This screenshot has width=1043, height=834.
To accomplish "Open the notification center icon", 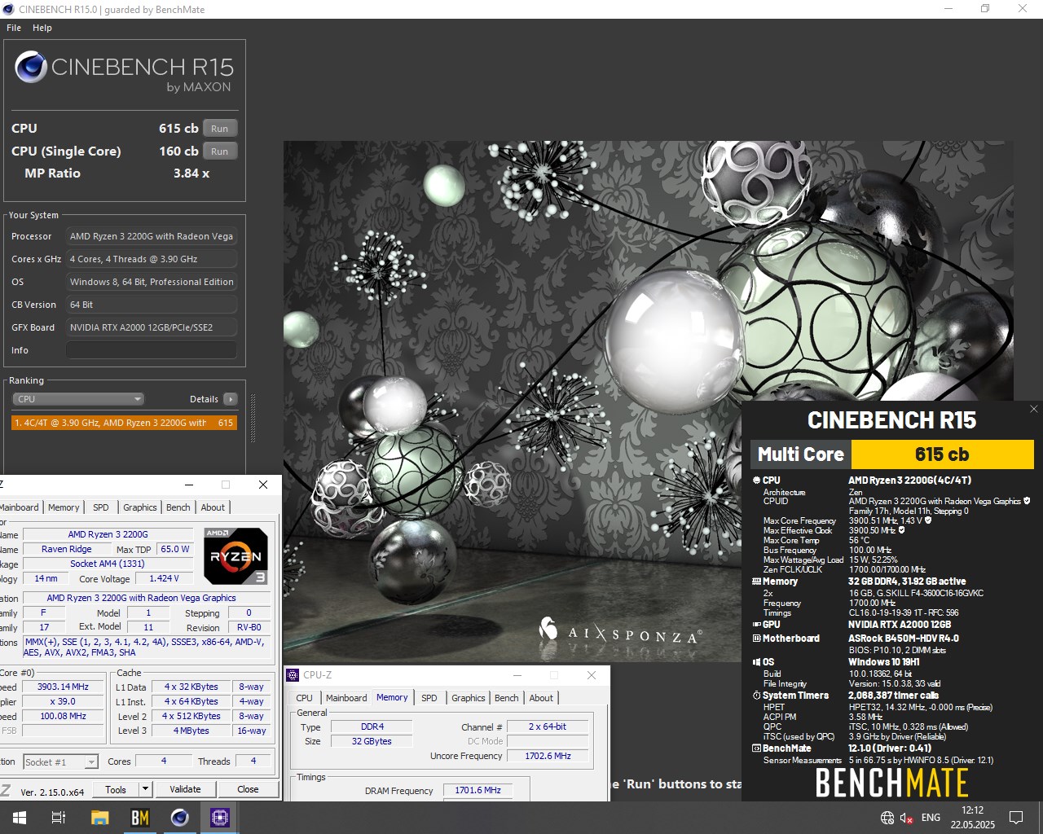I will pyautogui.click(x=1016, y=818).
